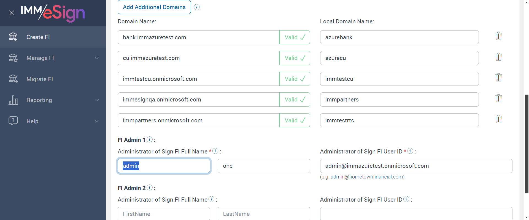Screen dimensions: 529x220
Task: Expand the Reporting submenu chevron
Action: coord(96,100)
